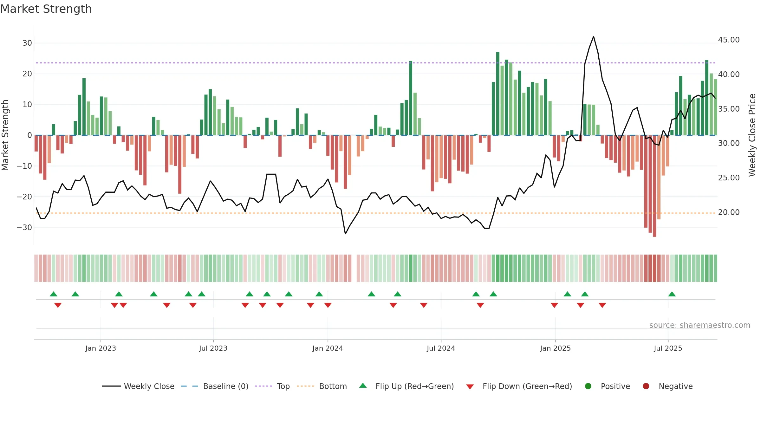Click the orange dotted Bottom legend line
761x428 pixels.
[305, 386]
